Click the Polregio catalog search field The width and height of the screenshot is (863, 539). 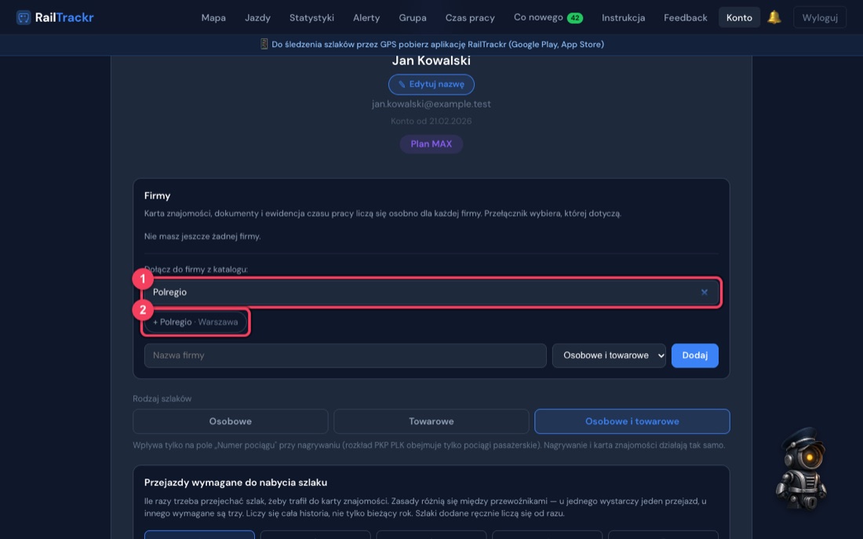tap(431, 293)
